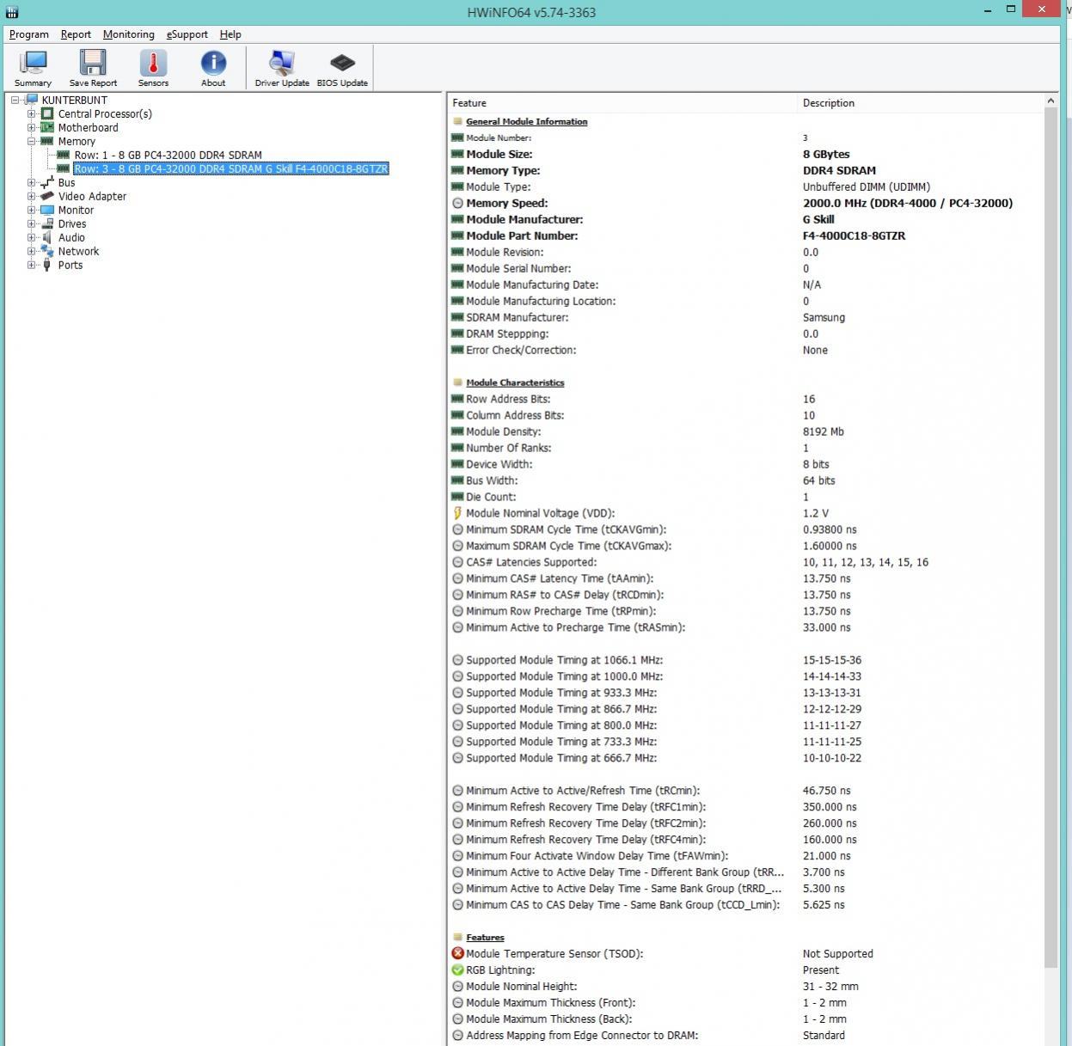1072x1046 pixels.
Task: Select the Minimum Four Activate Window Delay row
Action: click(x=745, y=856)
